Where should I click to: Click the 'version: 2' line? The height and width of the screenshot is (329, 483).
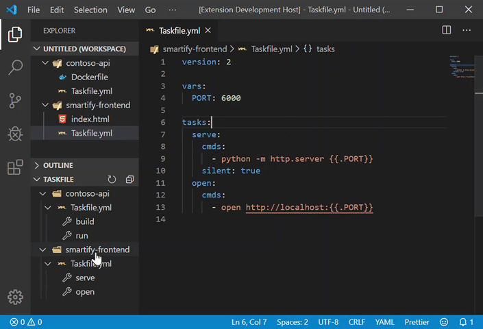pyautogui.click(x=206, y=62)
